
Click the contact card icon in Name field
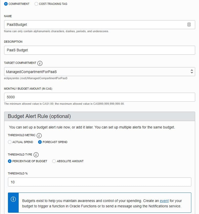point(189,25)
